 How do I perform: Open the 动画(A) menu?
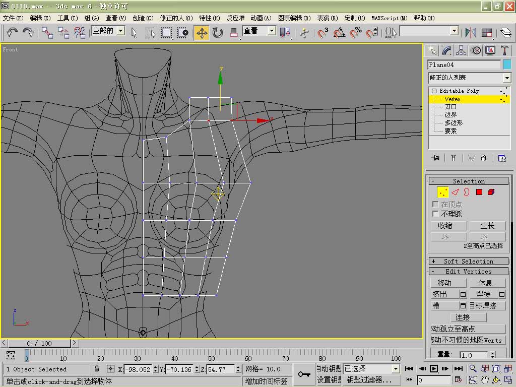pyautogui.click(x=261, y=18)
